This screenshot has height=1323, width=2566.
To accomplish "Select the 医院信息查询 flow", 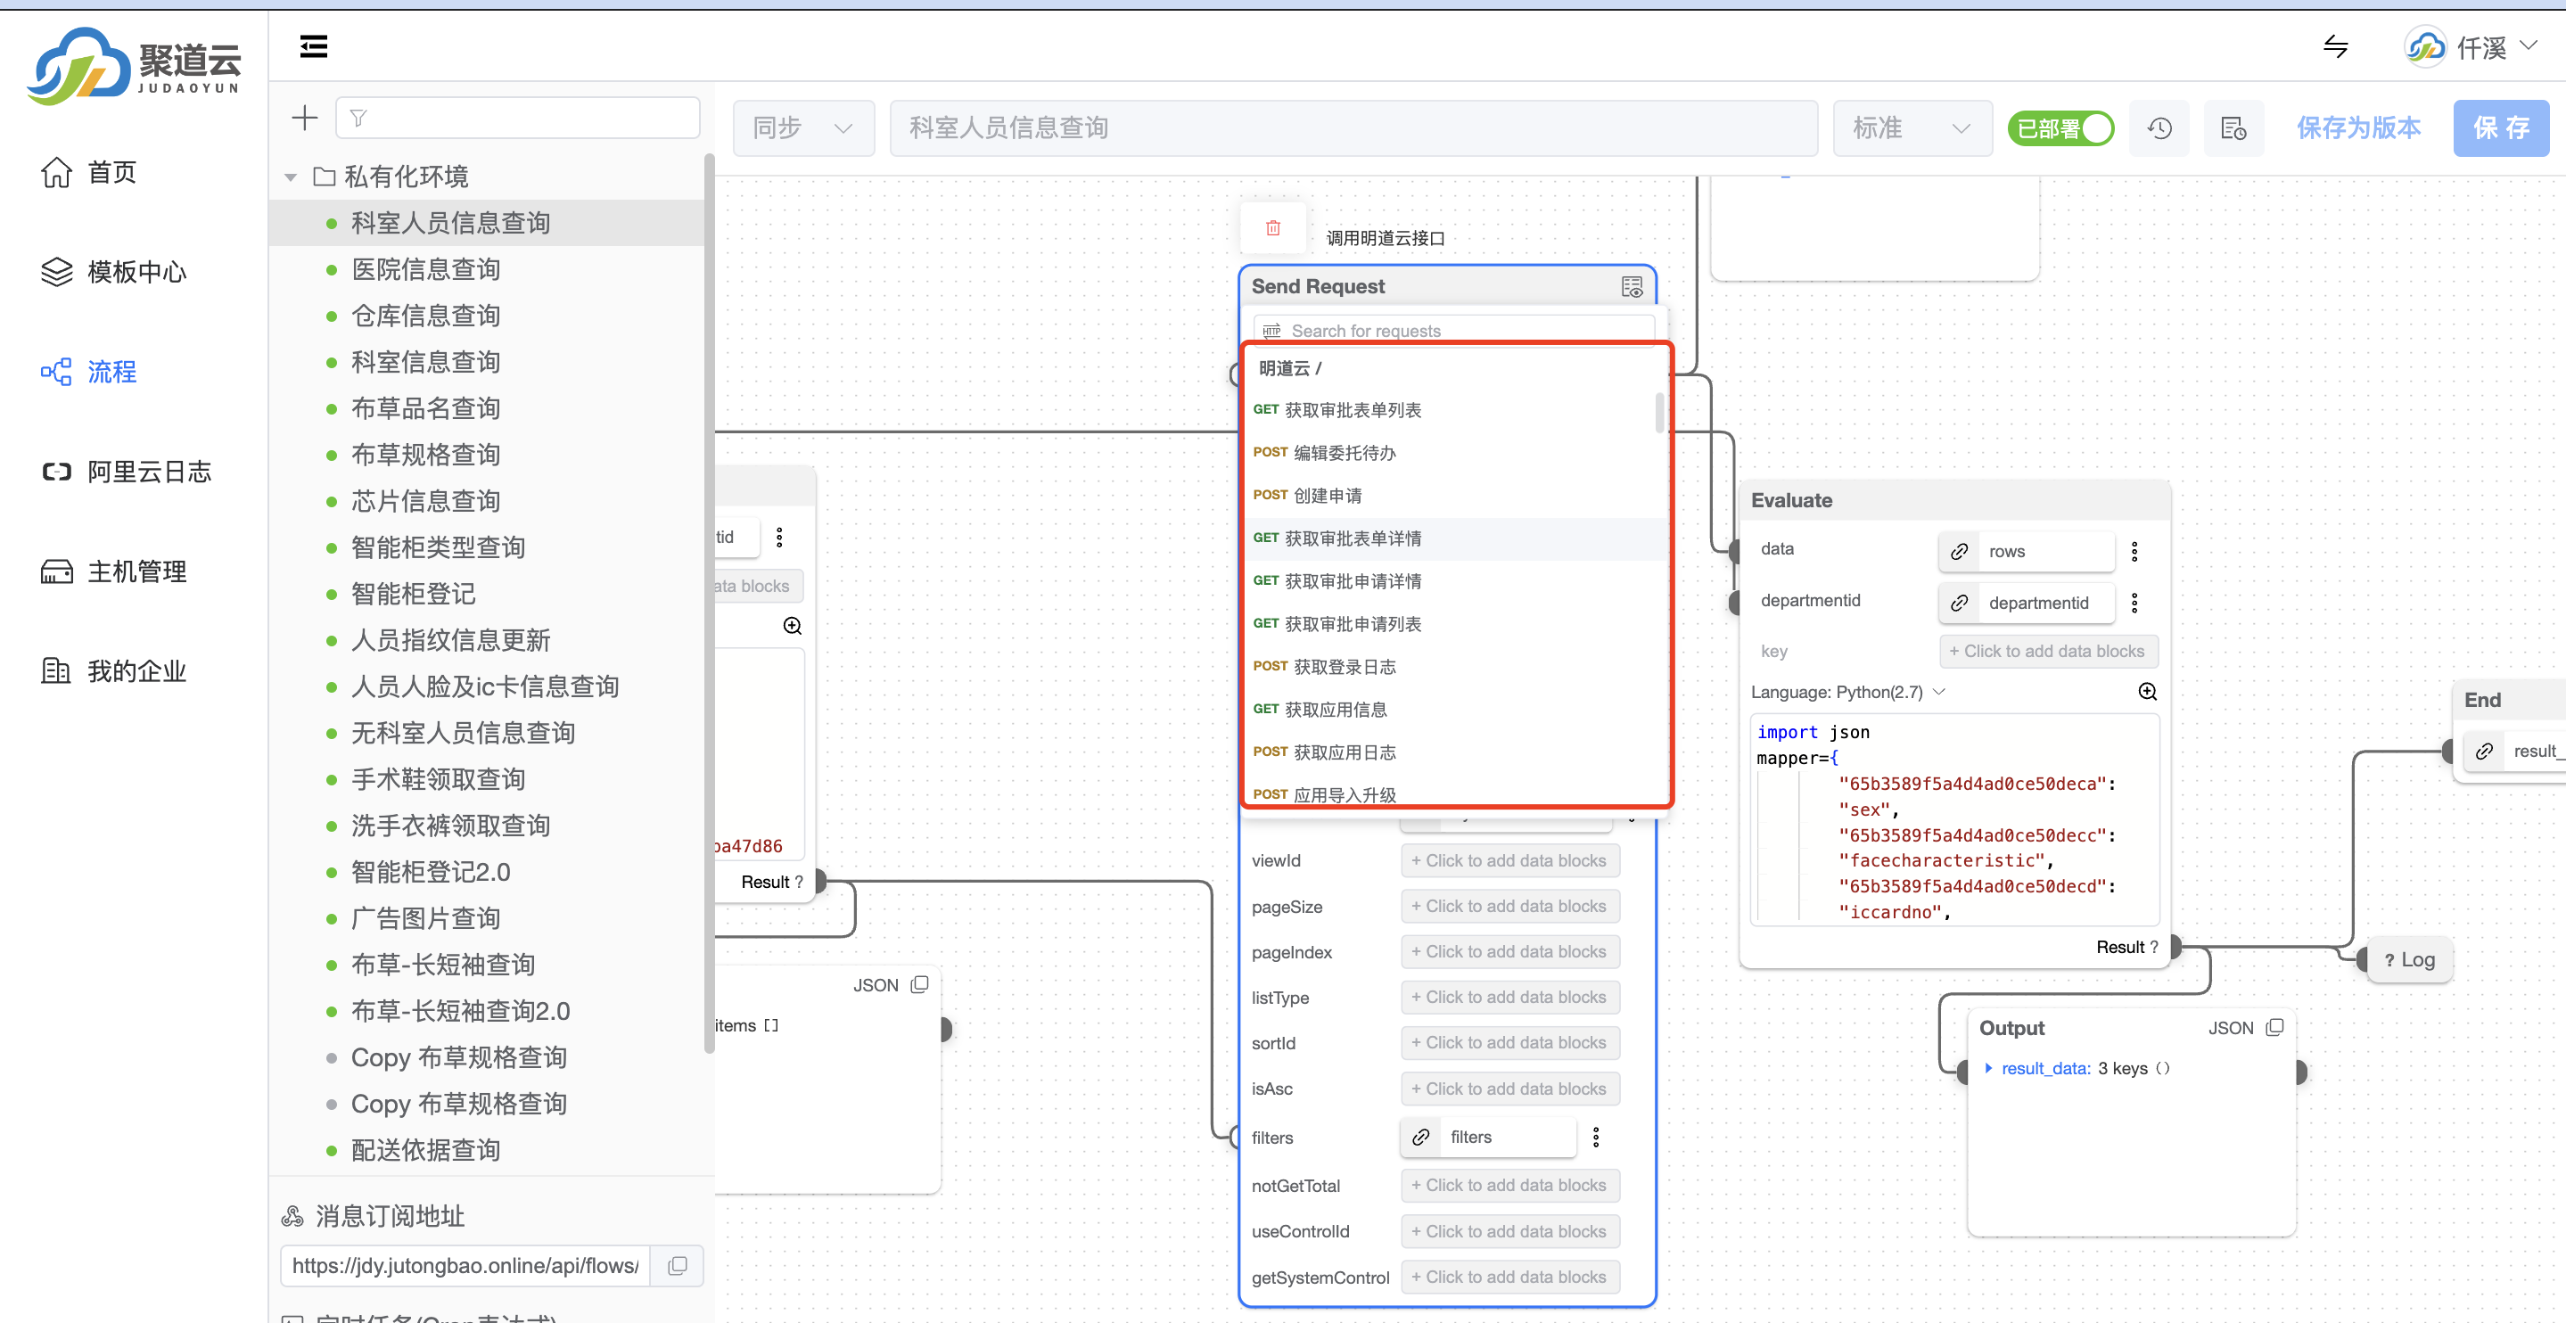I will click(x=425, y=269).
